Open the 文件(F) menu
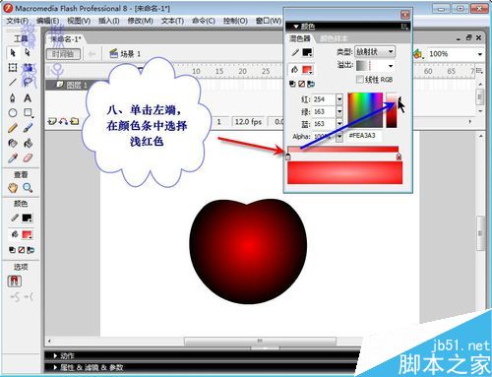 [17, 21]
